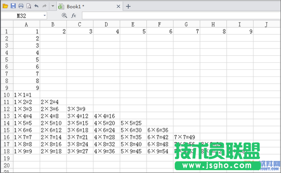The width and height of the screenshot is (281, 173).
Task: Click cell containing 4×8=32
Action: coord(107,144)
